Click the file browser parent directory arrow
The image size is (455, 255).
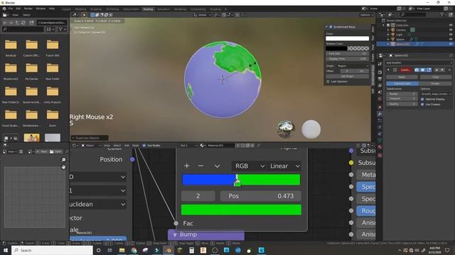point(17,23)
